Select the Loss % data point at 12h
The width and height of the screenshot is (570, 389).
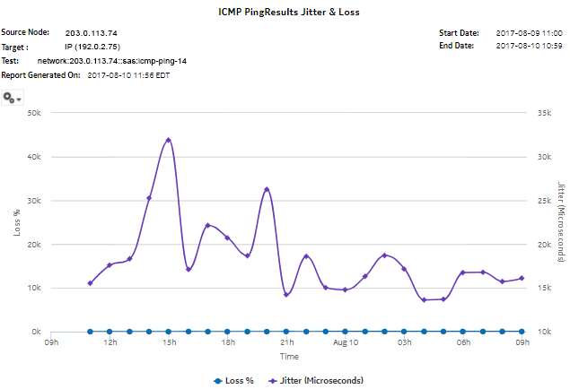tap(110, 332)
